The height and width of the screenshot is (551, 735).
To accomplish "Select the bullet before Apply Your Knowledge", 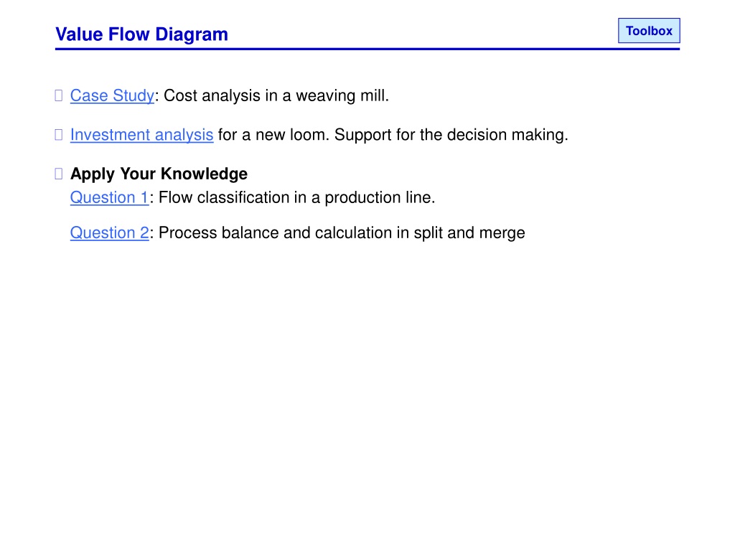I will (59, 174).
